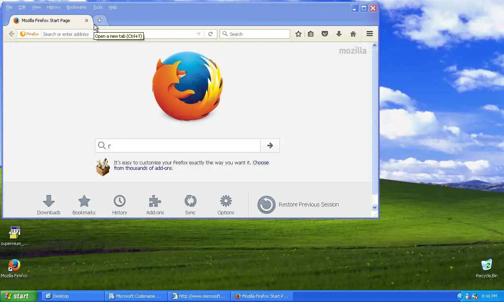Image resolution: width=504 pixels, height=302 pixels.
Task: Open the Tools menu
Action: pos(98,7)
